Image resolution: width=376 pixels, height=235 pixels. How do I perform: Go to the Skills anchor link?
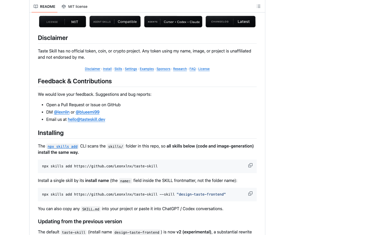(x=118, y=69)
